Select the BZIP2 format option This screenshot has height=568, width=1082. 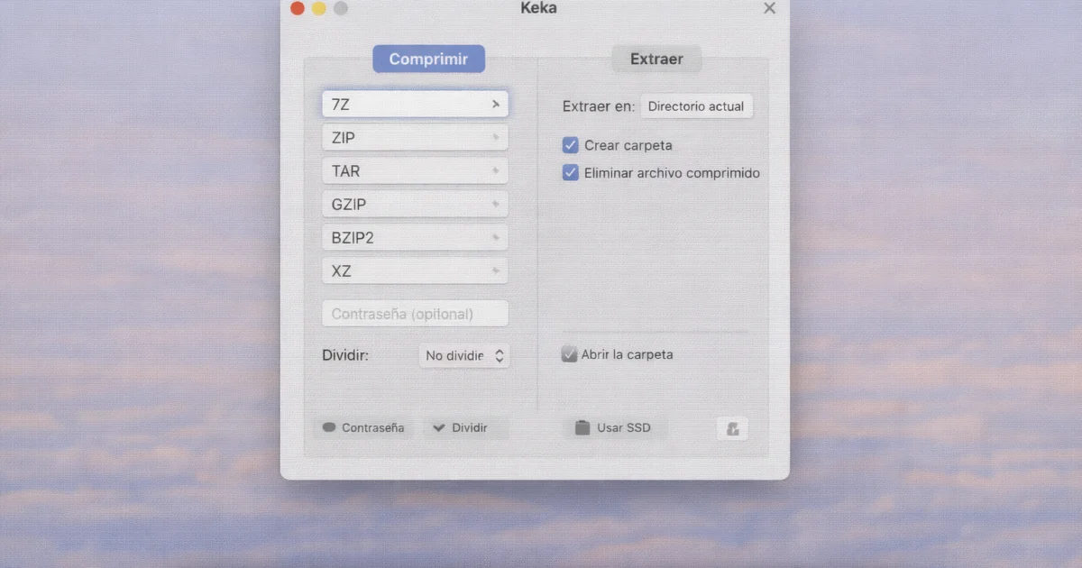(x=415, y=238)
